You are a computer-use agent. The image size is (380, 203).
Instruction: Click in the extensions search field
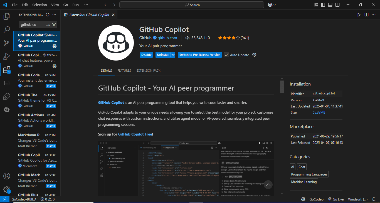click(31, 24)
